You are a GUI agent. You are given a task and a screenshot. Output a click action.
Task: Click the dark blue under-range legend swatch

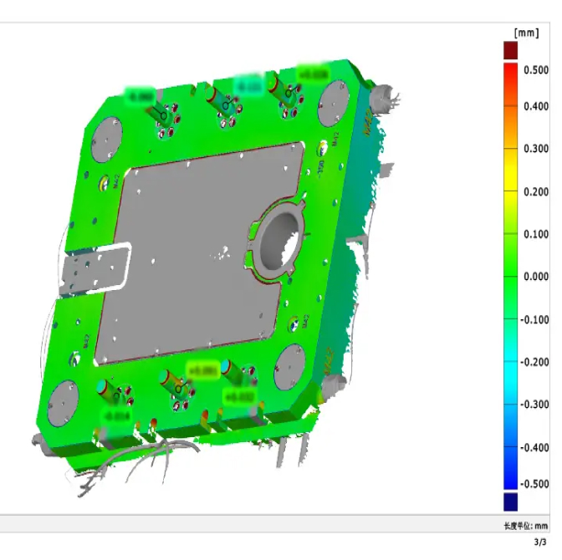pyautogui.click(x=510, y=501)
